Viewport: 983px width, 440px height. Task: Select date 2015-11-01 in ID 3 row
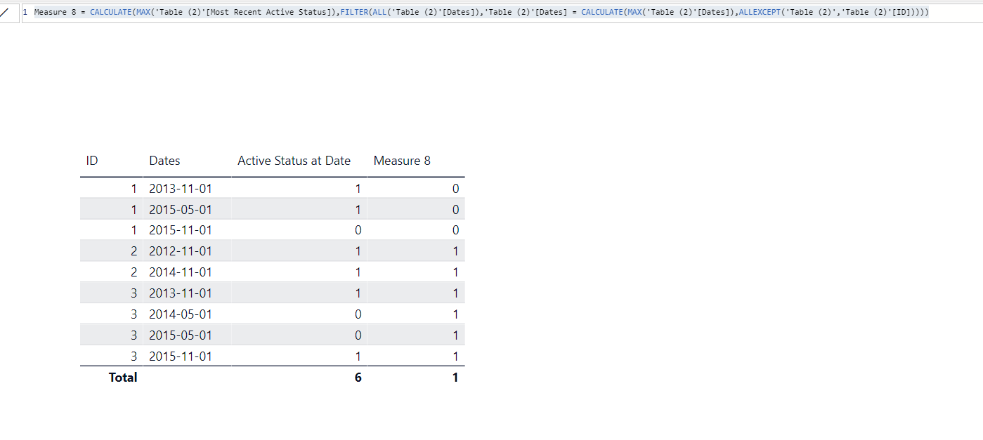click(x=180, y=356)
